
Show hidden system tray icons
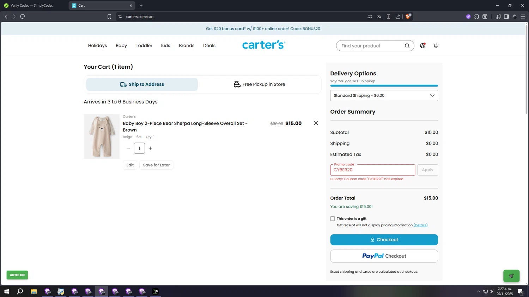[x=479, y=291]
